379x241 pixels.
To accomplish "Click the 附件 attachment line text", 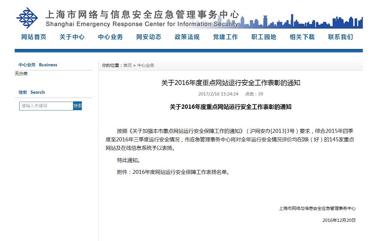I will (173, 172).
